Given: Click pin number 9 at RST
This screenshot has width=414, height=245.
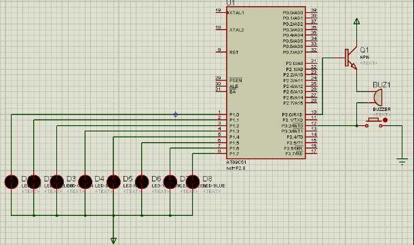Looking at the screenshot, I should pos(219,49).
